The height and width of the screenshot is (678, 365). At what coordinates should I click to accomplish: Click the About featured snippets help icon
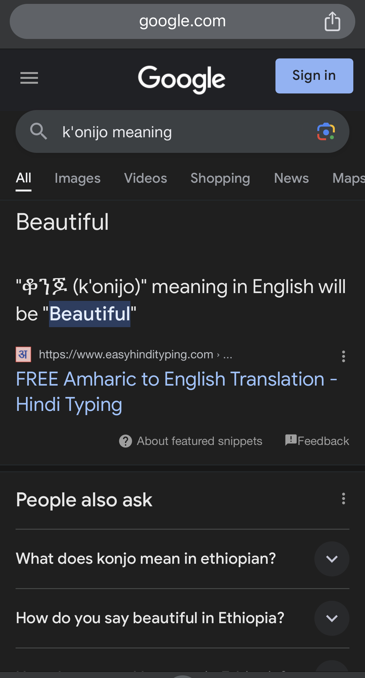(x=125, y=441)
